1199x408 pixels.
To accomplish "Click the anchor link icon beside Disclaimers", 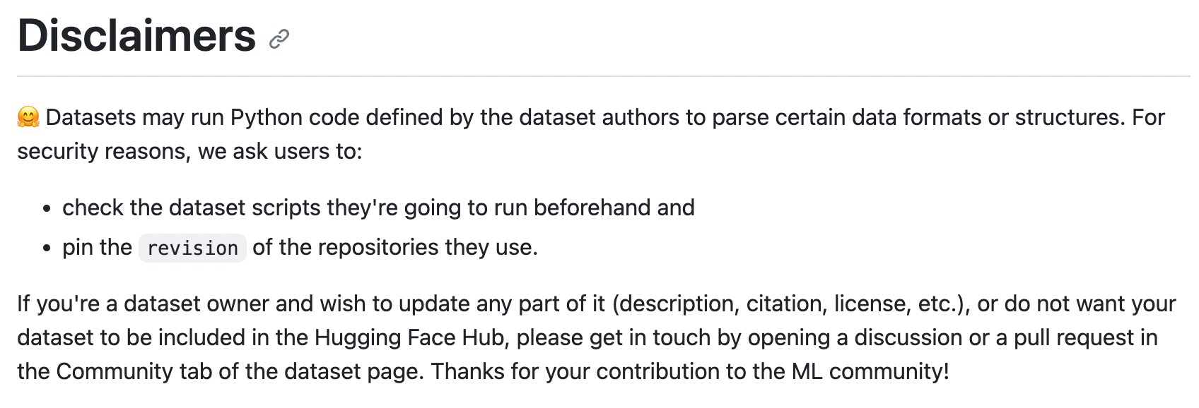I will 279,39.
